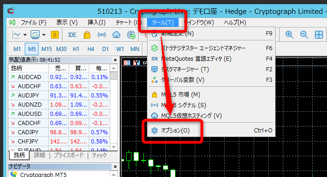Switch to the D1 timeframe
The image size is (327, 177).
105,49
